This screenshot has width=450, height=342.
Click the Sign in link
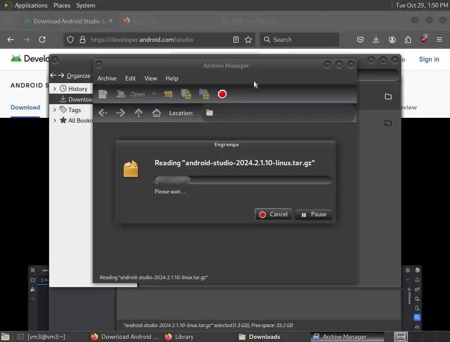pyautogui.click(x=429, y=59)
